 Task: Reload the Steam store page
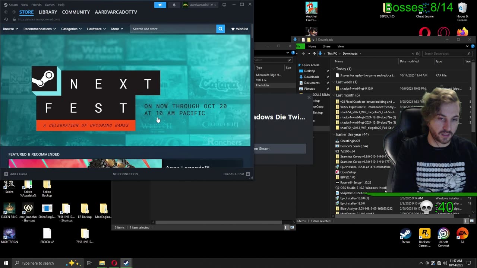tap(6, 19)
